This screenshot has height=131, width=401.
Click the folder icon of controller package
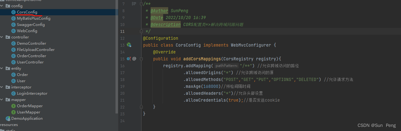[x=8, y=37]
